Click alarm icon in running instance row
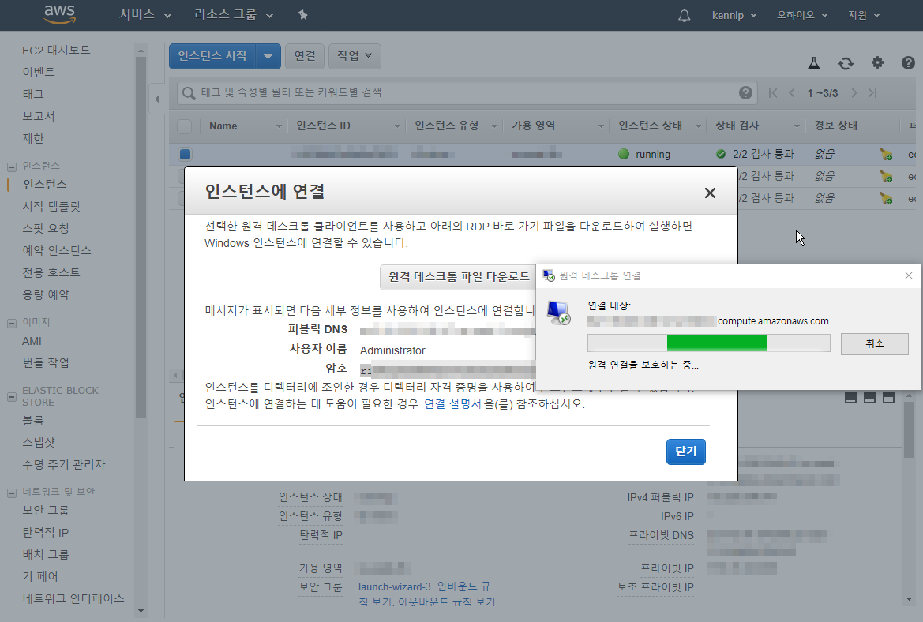The width and height of the screenshot is (923, 622). (x=886, y=154)
